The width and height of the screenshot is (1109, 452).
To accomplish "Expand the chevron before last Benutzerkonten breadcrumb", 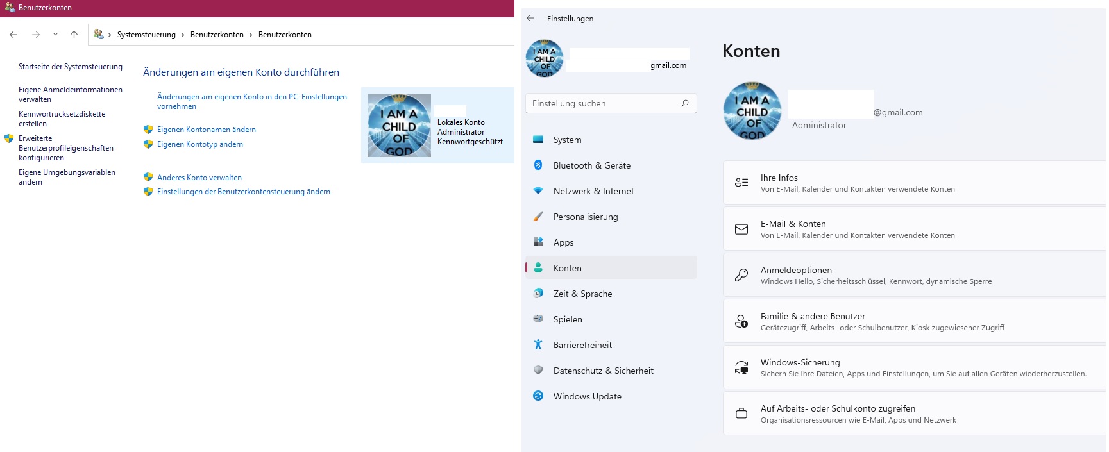I will (x=251, y=35).
